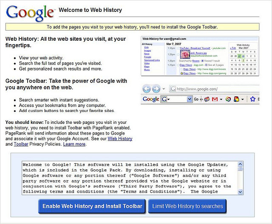This screenshot has height=224, width=272.
Task: Click 'Get personalized search results and more.' bullet
Action: tap(60, 69)
